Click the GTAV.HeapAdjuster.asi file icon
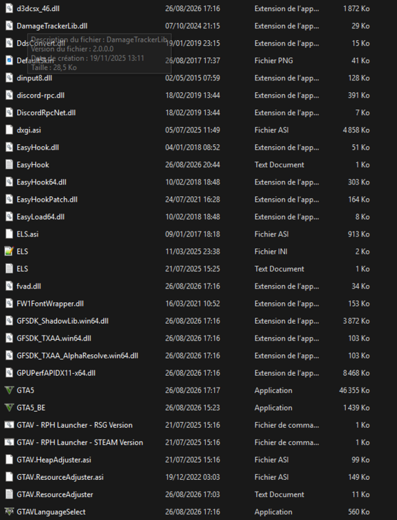This screenshot has width=397, height=520. pyautogui.click(x=9, y=460)
